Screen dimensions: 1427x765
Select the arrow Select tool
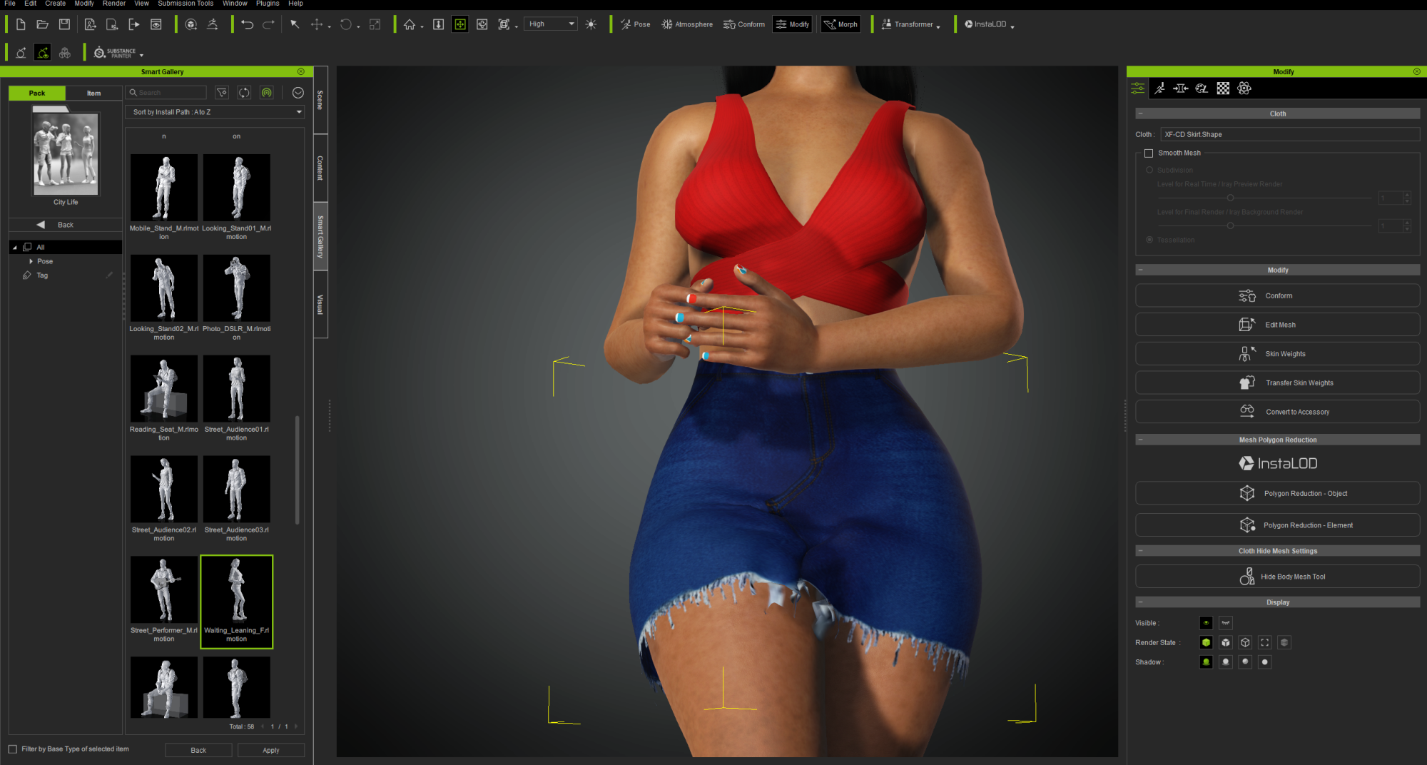click(x=295, y=24)
